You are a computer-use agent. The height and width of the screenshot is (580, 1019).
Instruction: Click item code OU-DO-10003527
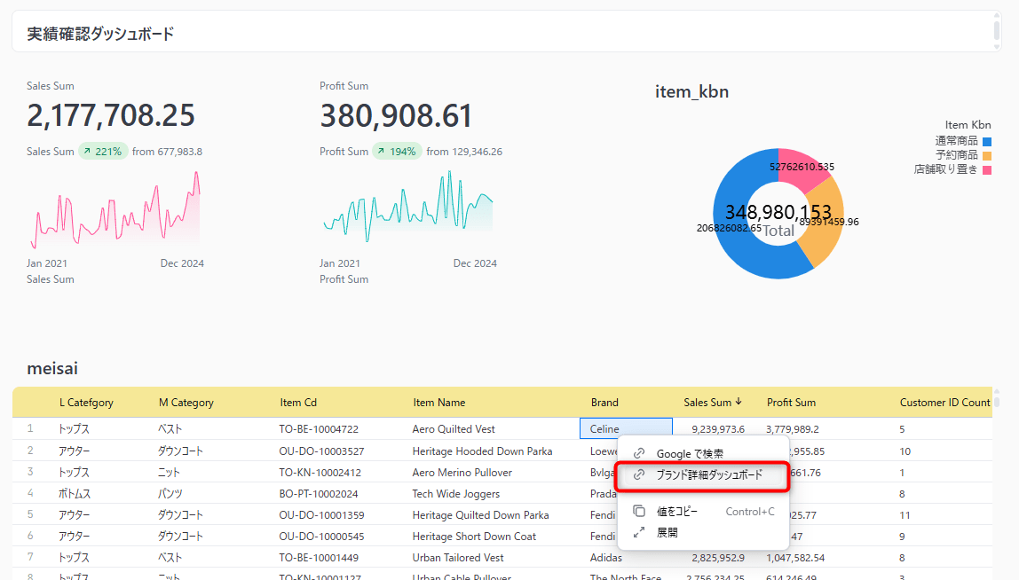321,451
